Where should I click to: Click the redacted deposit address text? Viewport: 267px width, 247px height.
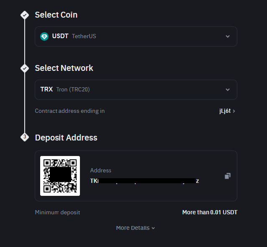(144, 181)
